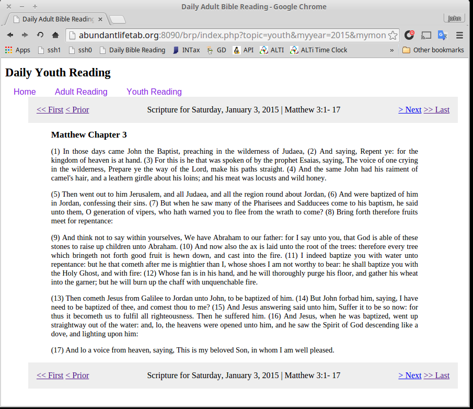Open the Chrome hamburger menu
The width and height of the screenshot is (473, 409).
(459, 35)
